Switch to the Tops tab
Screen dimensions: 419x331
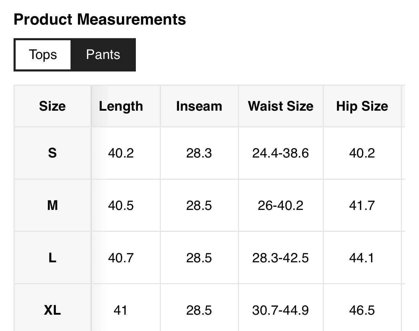tap(43, 55)
